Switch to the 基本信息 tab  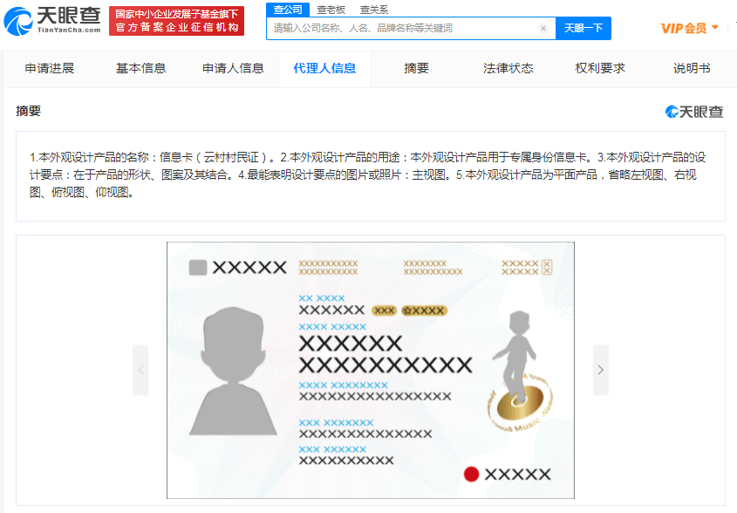tap(140, 67)
